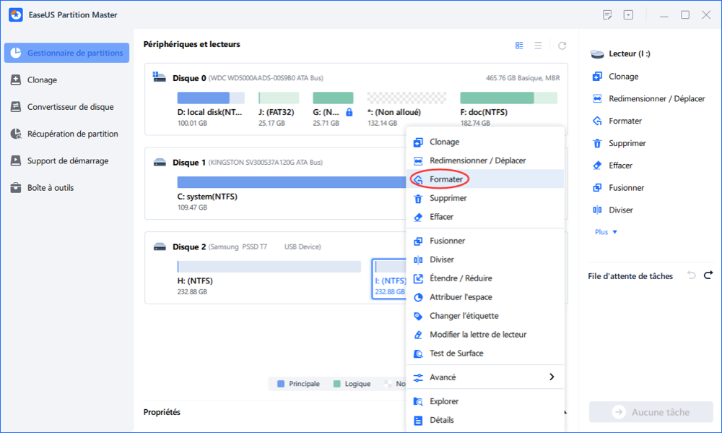This screenshot has height=433, width=722.
Task: Click Redimensionner / Déplacer in right panel
Action: pyautogui.click(x=656, y=98)
